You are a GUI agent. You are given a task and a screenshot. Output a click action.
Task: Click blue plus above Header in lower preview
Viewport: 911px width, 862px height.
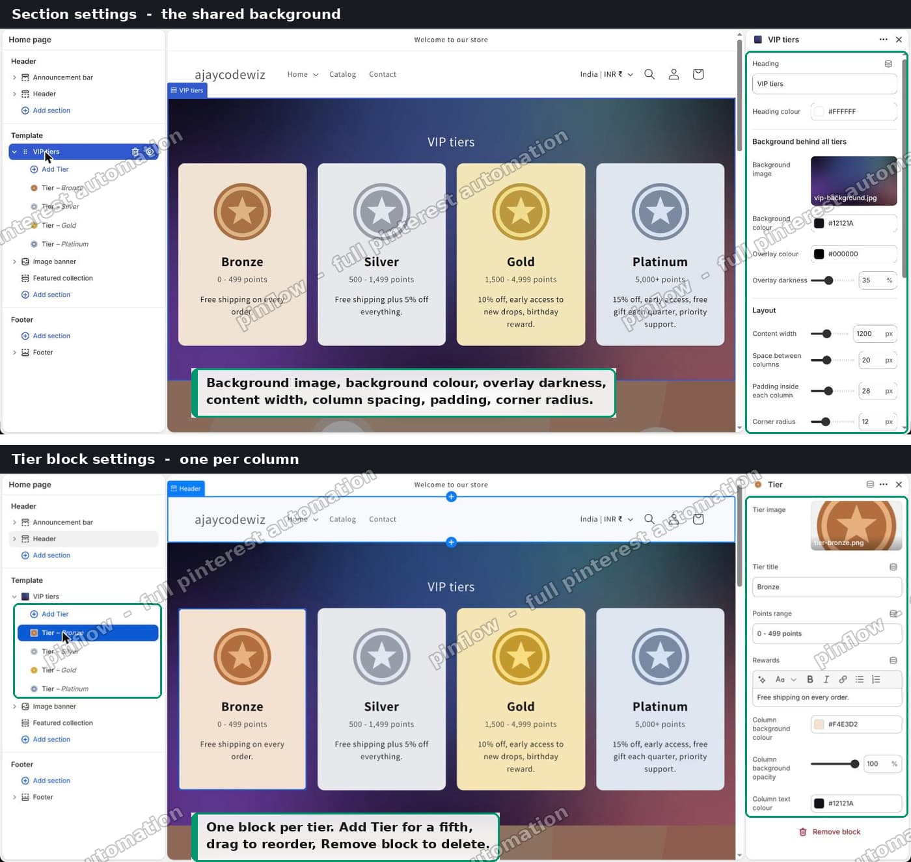[x=451, y=496]
